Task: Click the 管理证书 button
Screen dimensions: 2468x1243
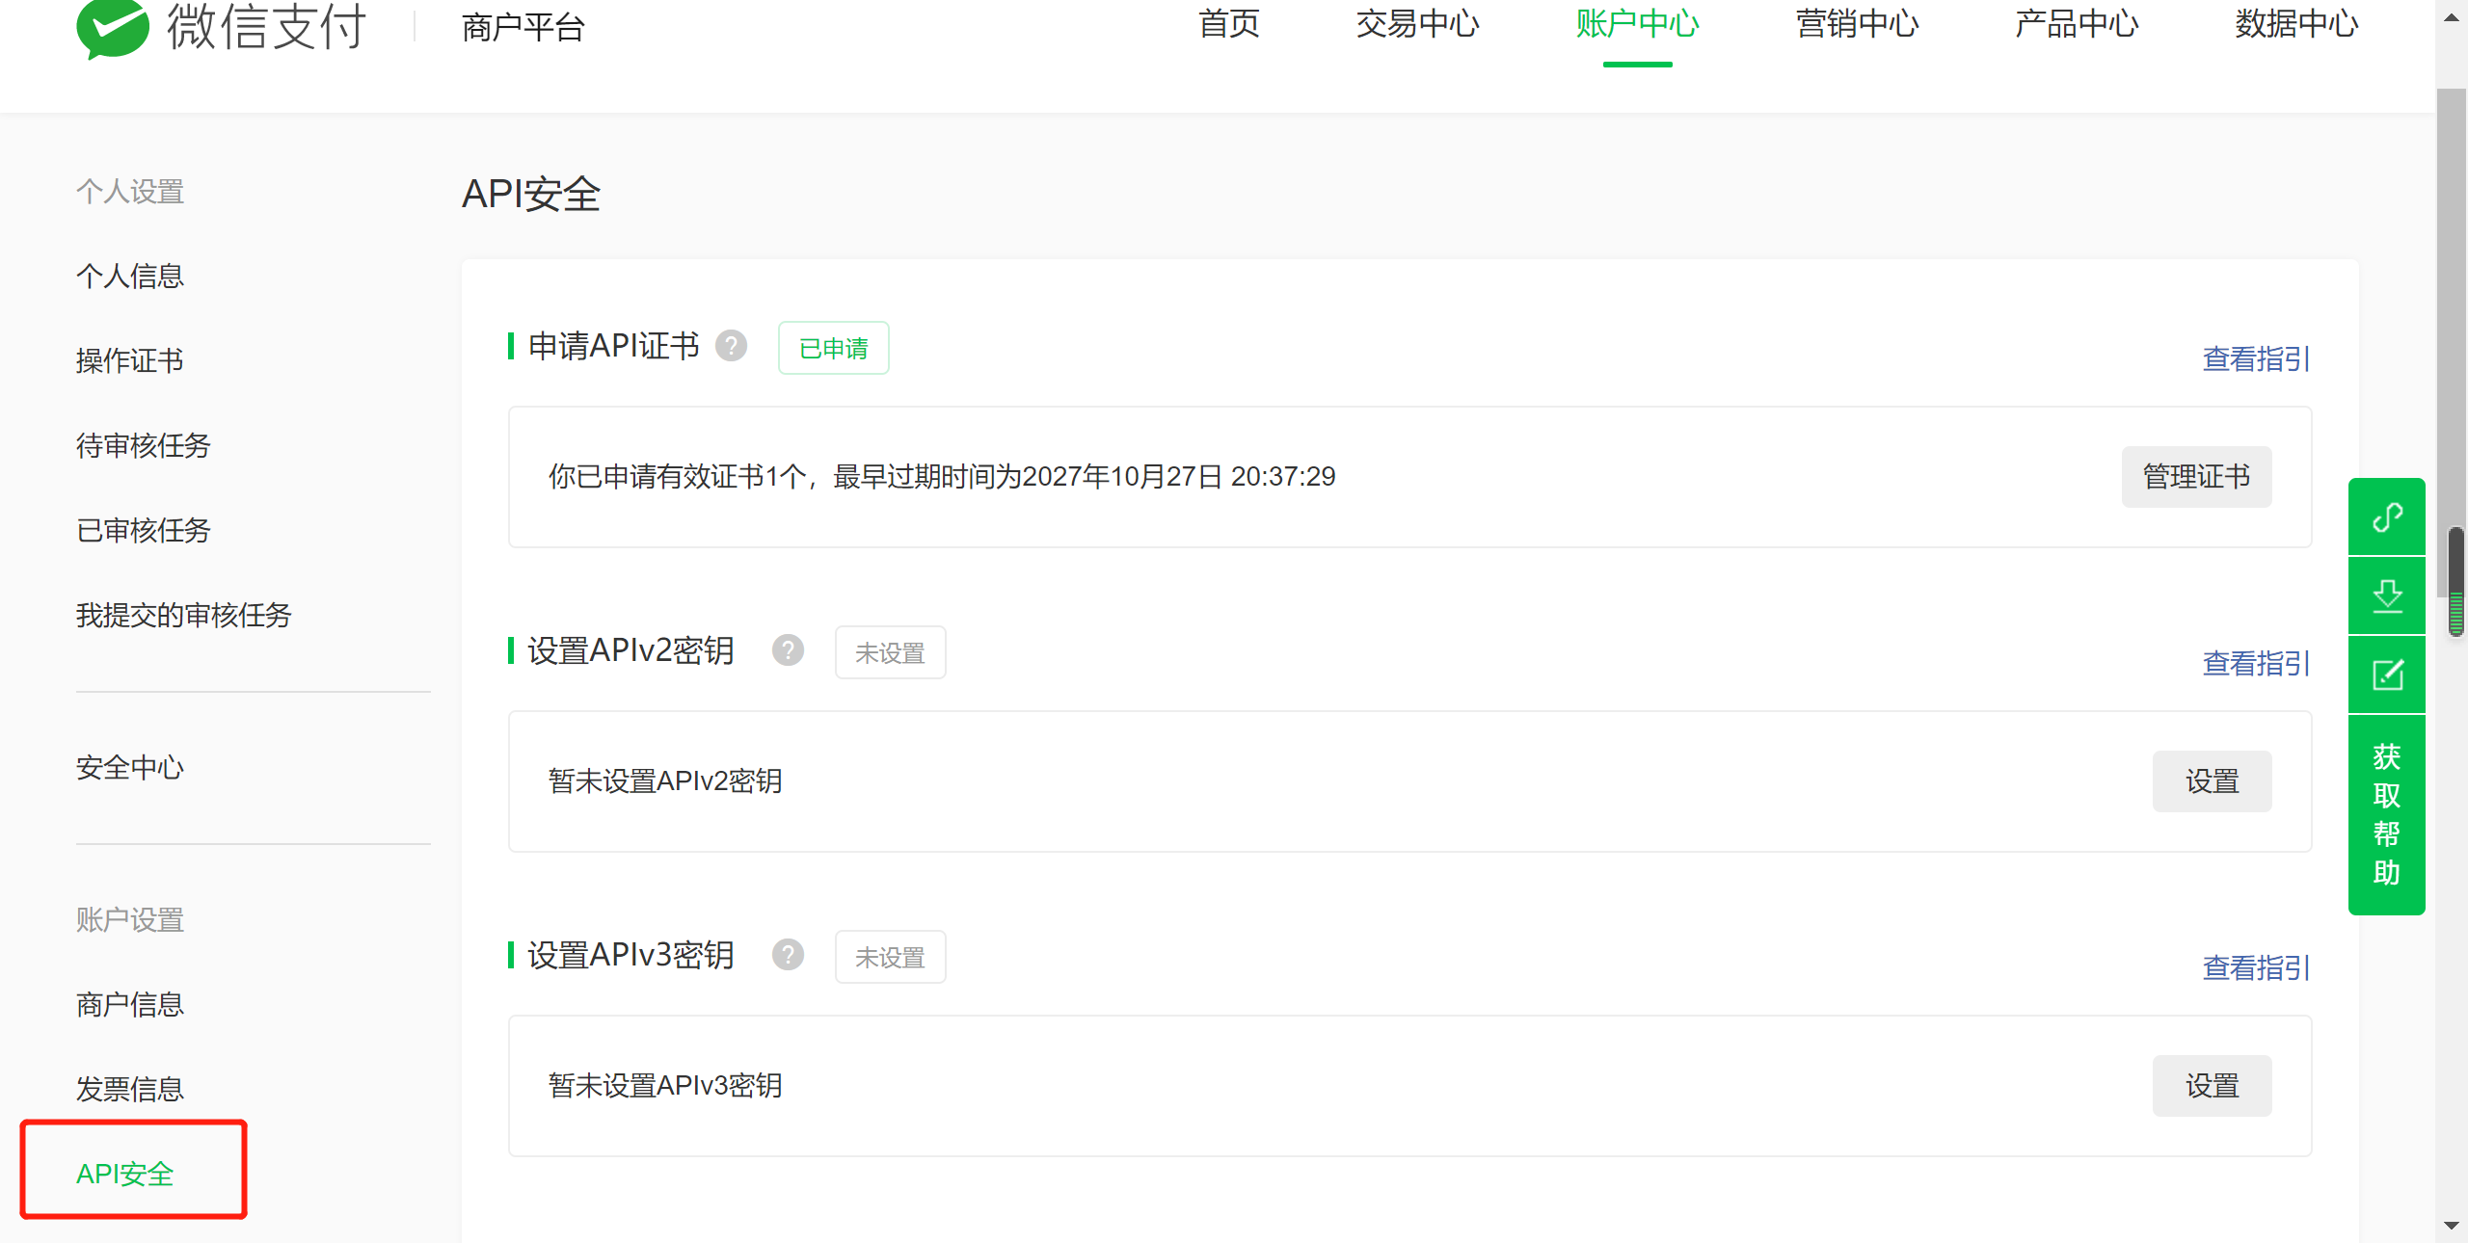Action: pyautogui.click(x=2196, y=476)
